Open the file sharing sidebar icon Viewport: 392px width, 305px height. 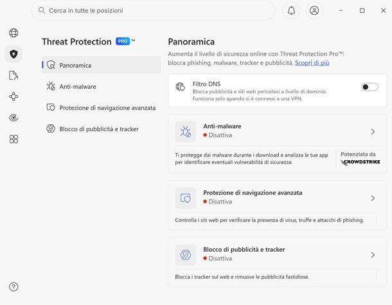13,75
